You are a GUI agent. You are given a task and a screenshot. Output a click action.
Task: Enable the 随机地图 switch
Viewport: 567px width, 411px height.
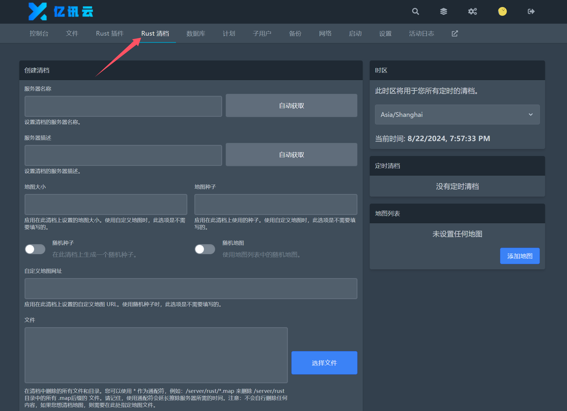pyautogui.click(x=205, y=249)
